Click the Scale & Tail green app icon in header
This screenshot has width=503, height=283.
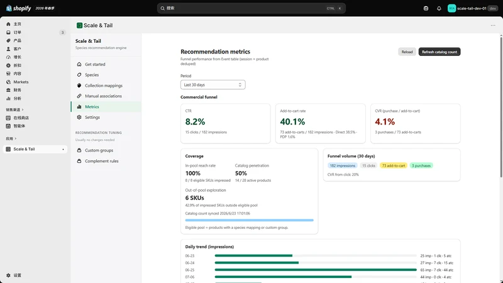[79, 25]
